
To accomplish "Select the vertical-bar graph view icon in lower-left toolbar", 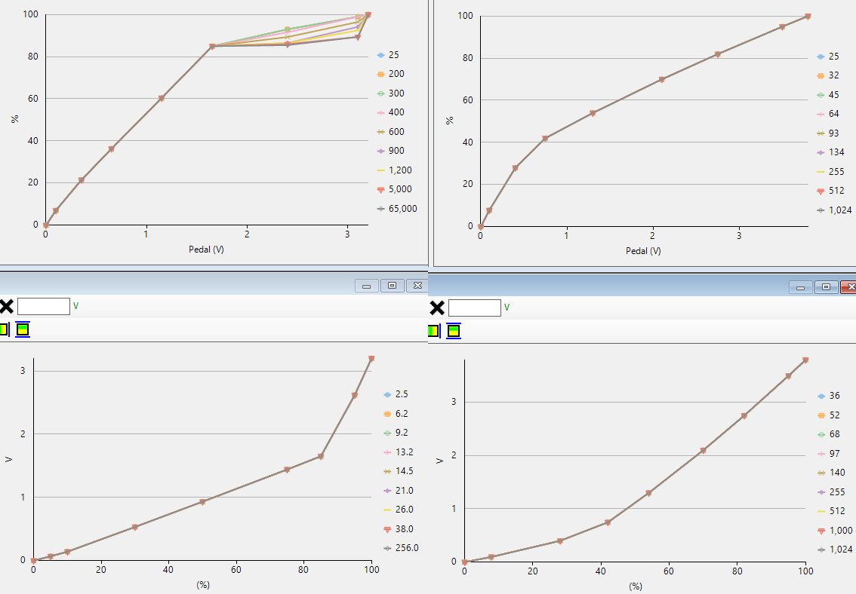I will coord(4,329).
